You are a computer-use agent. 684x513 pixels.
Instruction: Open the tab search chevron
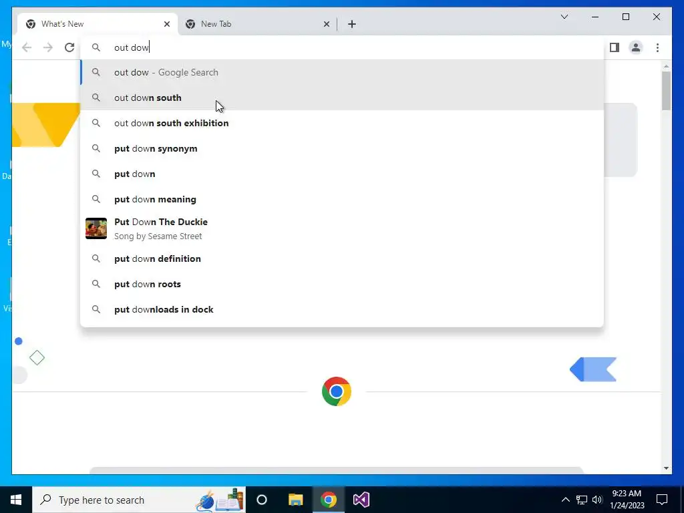point(564,17)
